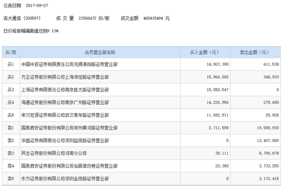Click 申万宏源证券有限公司武汉青年路证券营业部
This screenshot has height=188, width=283.
tap(65, 115)
